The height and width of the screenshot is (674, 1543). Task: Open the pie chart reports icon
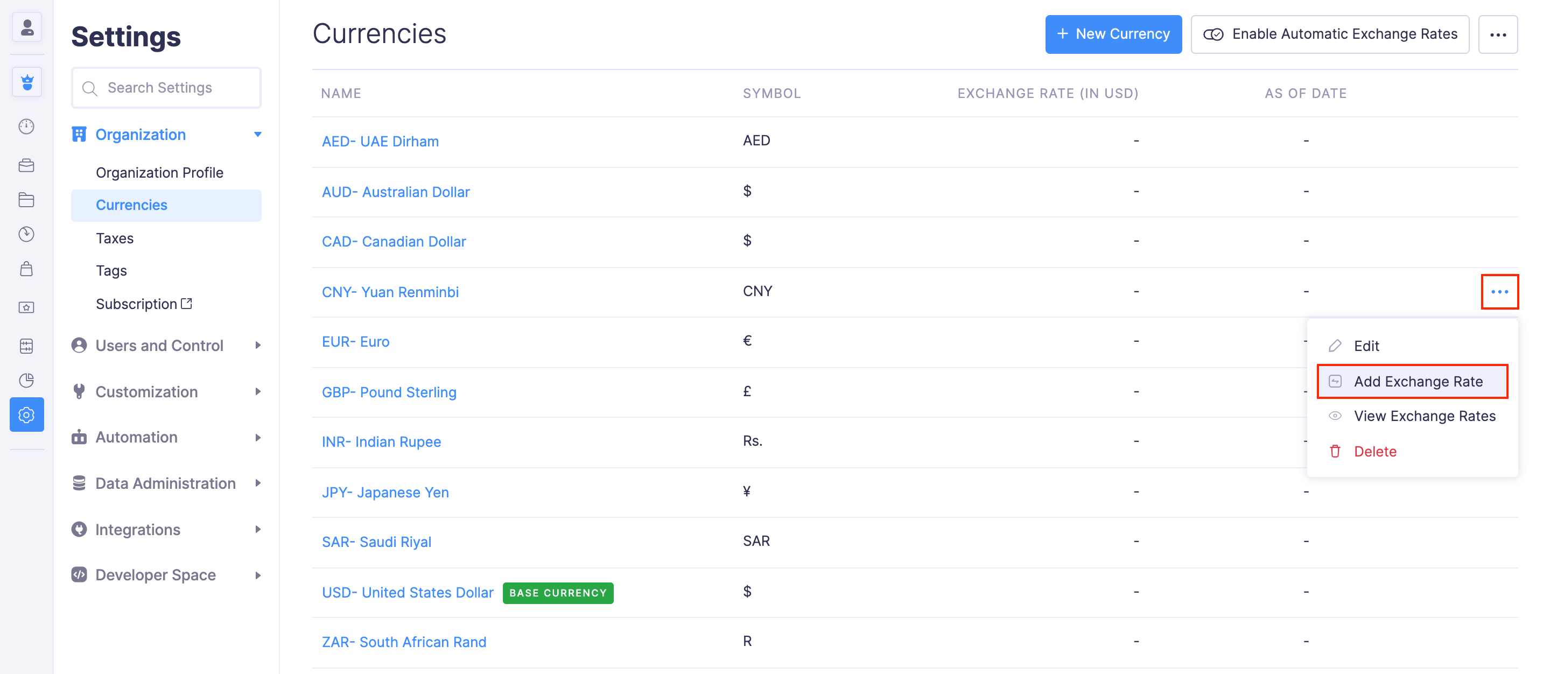coord(26,380)
